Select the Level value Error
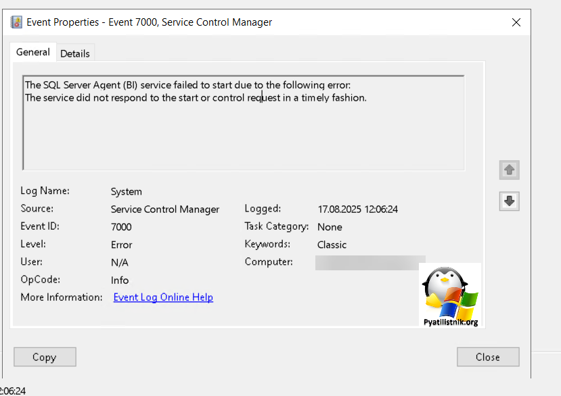561x396 pixels. [122, 245]
